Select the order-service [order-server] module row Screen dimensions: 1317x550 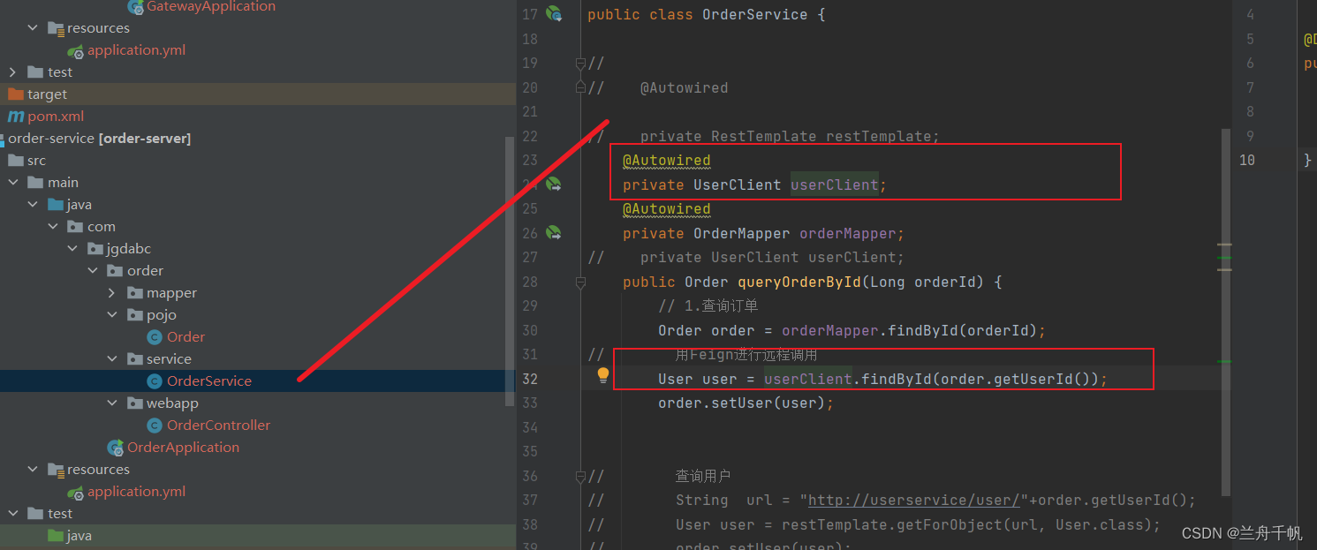coord(257,139)
